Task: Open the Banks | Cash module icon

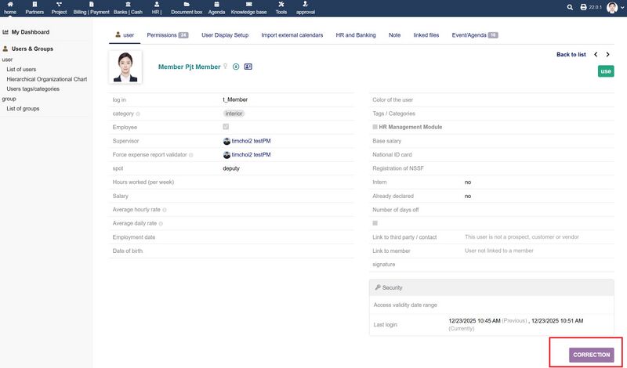Action: point(128,5)
